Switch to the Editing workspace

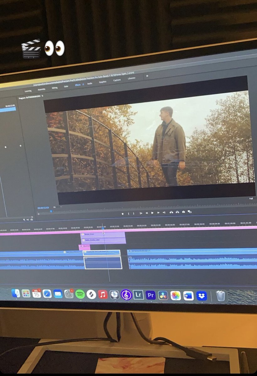[55, 88]
